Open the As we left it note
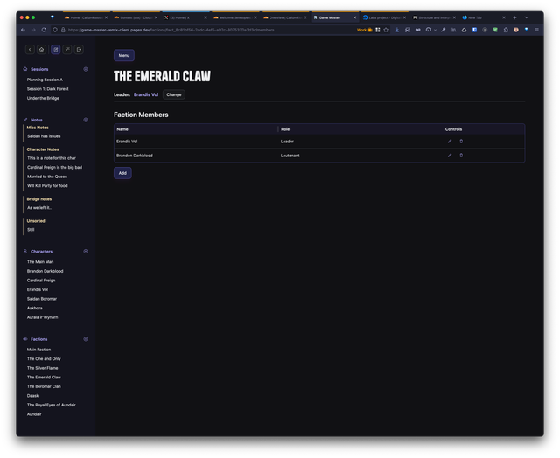Viewport: 560px width, 458px height. (x=39, y=208)
